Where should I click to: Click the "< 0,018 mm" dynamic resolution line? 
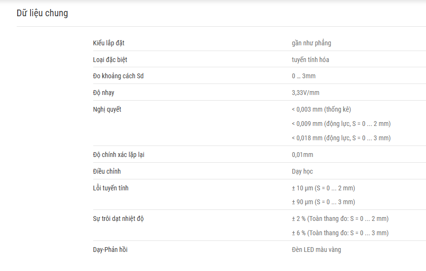(341, 138)
